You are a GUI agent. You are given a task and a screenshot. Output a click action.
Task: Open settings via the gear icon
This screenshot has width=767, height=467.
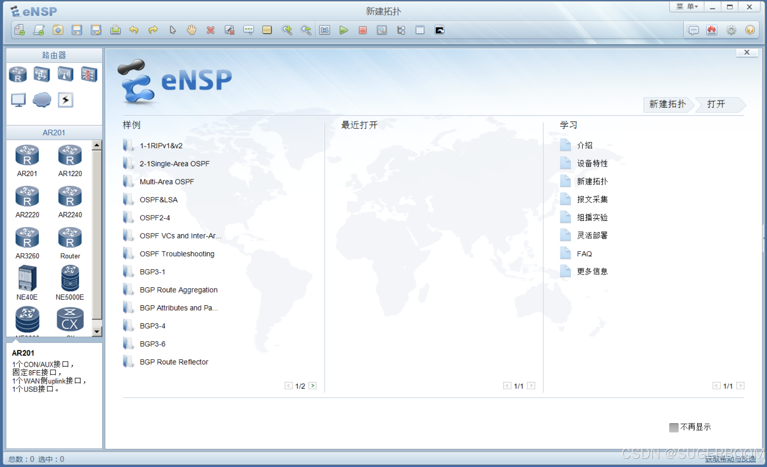click(731, 30)
